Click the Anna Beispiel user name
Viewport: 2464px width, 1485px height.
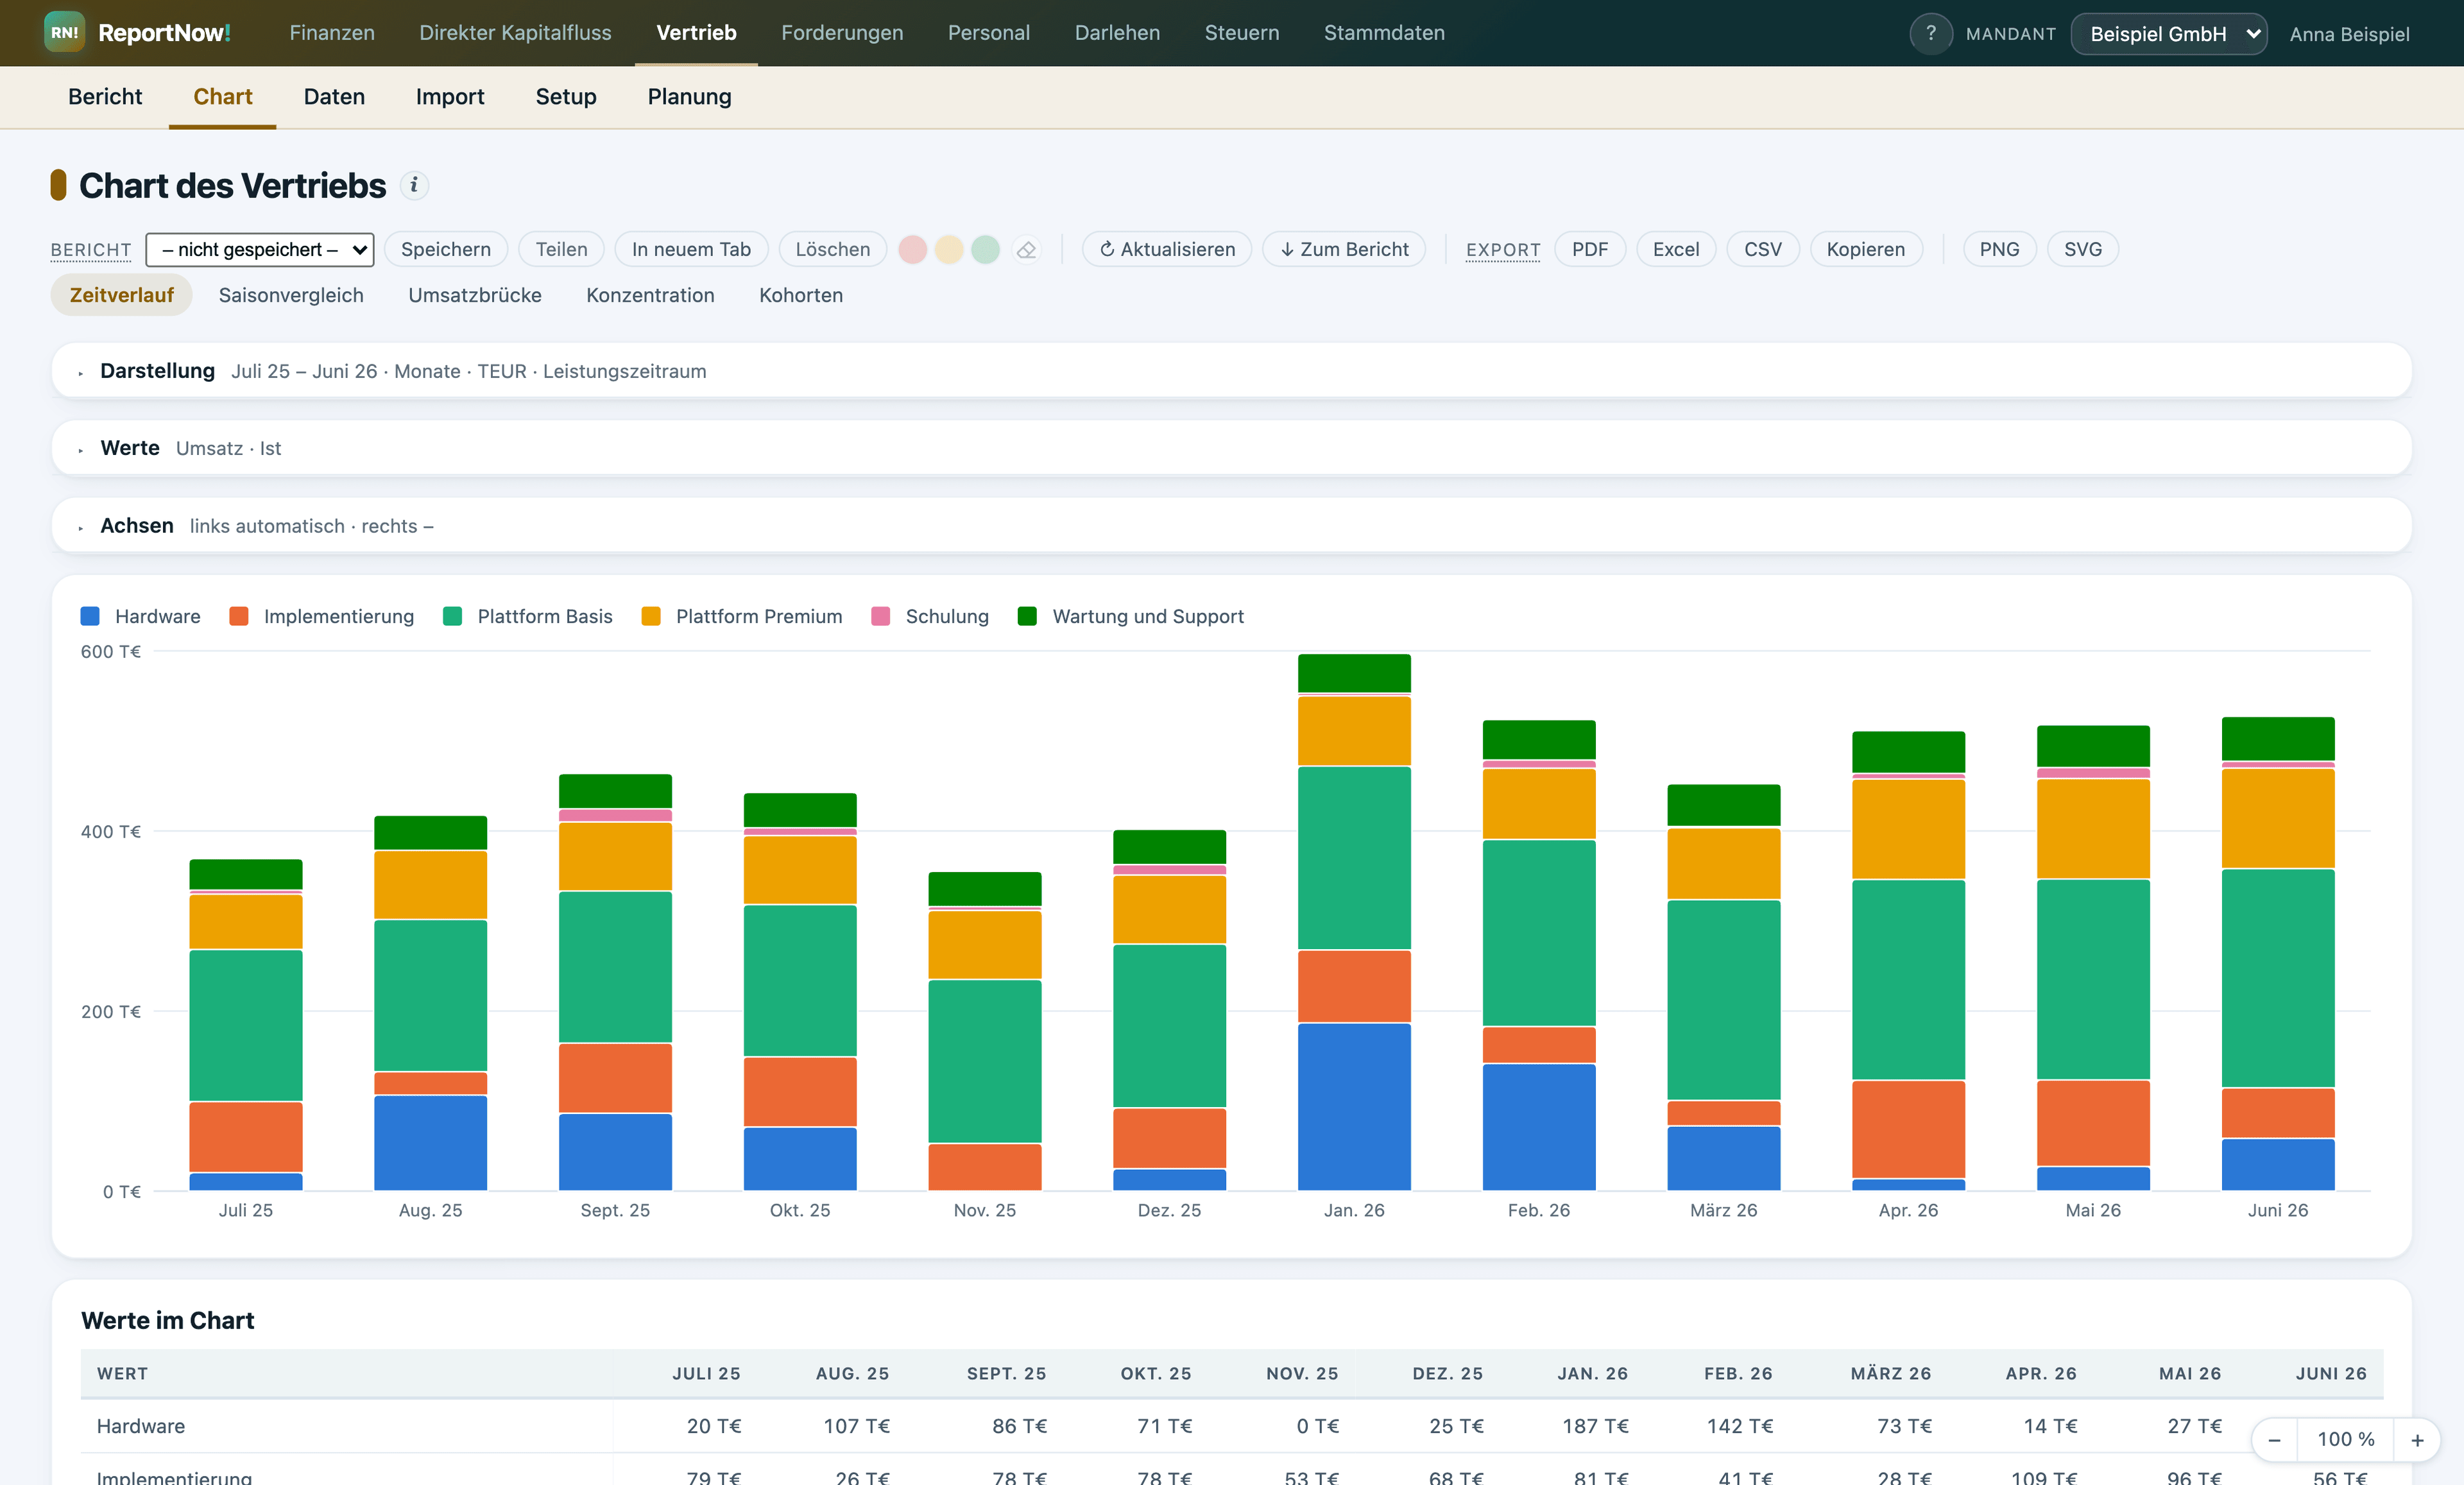(2349, 34)
